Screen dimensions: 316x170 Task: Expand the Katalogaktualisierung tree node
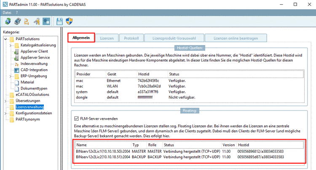11,46
